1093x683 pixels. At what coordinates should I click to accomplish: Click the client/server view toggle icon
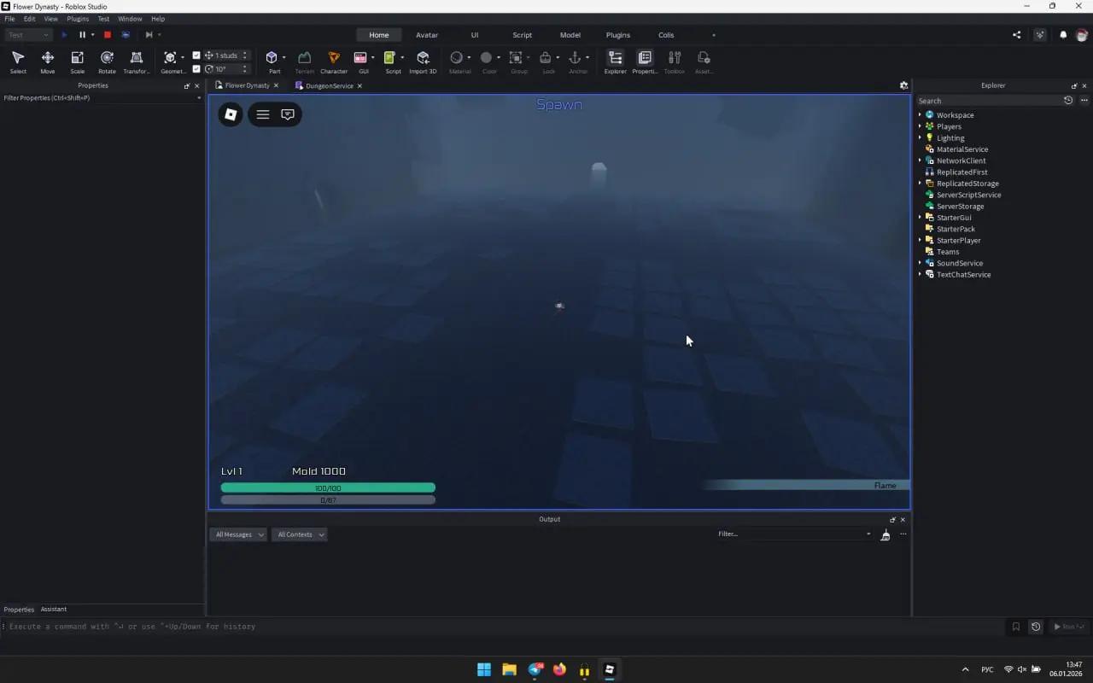126,35
